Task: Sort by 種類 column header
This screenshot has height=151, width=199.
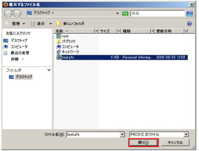Action: click(136, 31)
